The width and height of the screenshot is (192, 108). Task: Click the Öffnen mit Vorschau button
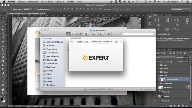coord(102,42)
